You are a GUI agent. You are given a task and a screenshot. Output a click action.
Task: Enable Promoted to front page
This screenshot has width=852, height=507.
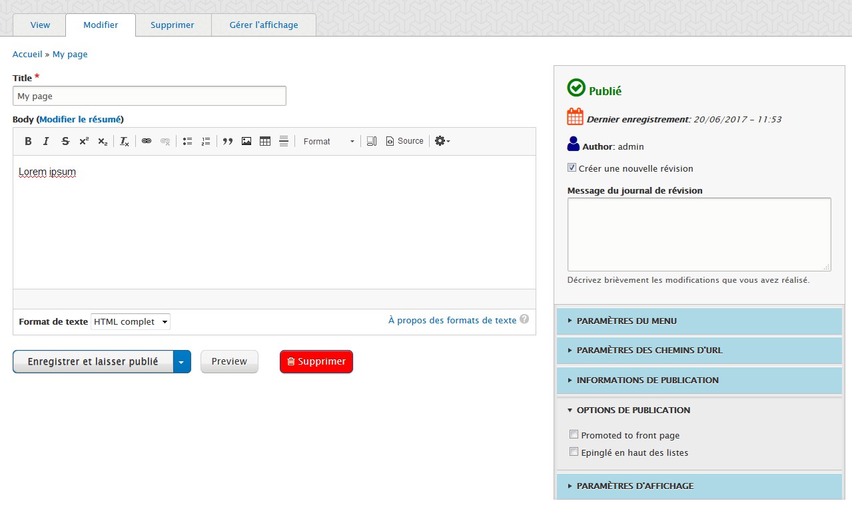click(x=574, y=434)
